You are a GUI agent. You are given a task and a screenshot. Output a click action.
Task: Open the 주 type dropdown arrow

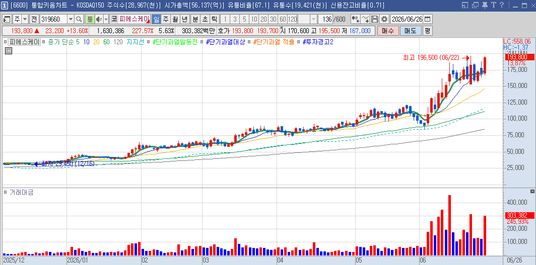tap(25, 19)
